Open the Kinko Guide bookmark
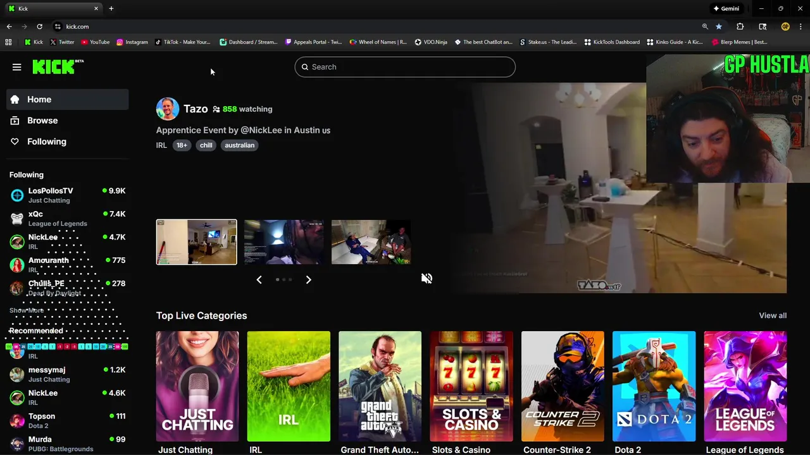810x455 pixels. (675, 42)
